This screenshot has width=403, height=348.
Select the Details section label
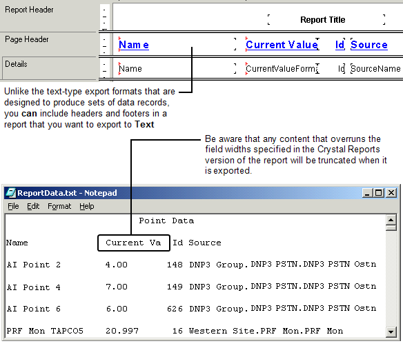tap(16, 64)
